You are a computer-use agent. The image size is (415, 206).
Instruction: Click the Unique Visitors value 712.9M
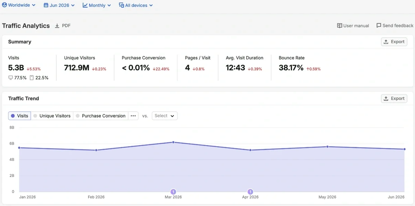(77, 68)
